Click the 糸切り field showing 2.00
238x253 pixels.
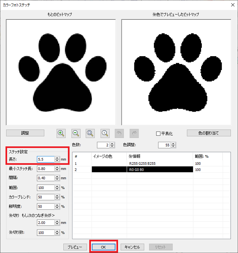[46, 222]
